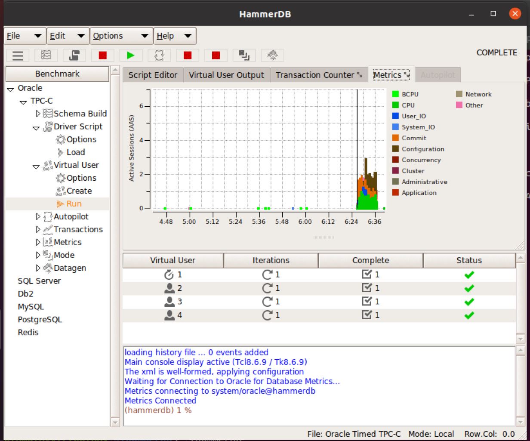The width and height of the screenshot is (530, 441).
Task: Click the hammerdb console prompt line
Action: 158,410
